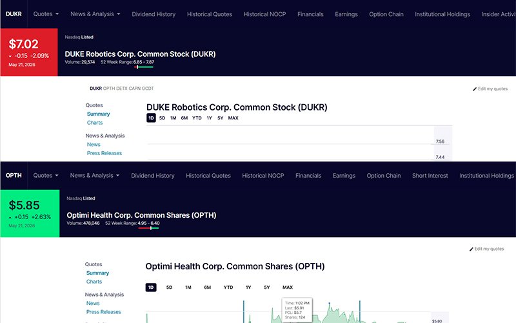
Task: Open Historical NOCP in DUKR nav bar
Action: [264, 14]
